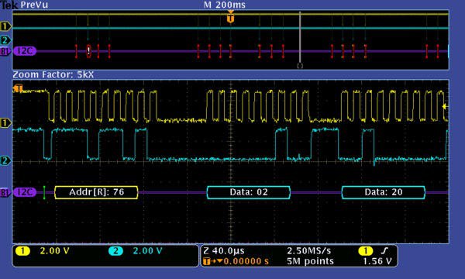Click the circled exclamation error marker in overview
This screenshot has height=279, width=465.
click(88, 50)
